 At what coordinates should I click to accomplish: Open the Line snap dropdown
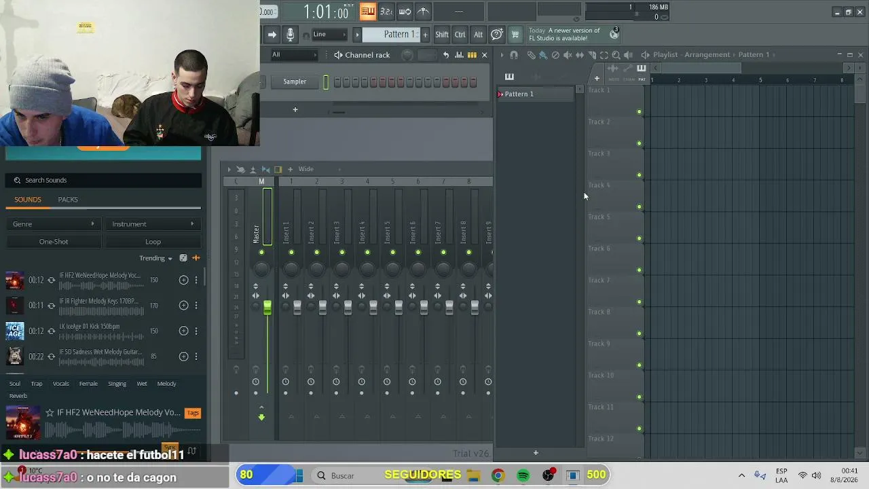pos(330,35)
